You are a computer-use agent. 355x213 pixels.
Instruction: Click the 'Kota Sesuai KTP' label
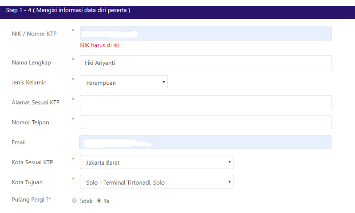pyautogui.click(x=32, y=162)
